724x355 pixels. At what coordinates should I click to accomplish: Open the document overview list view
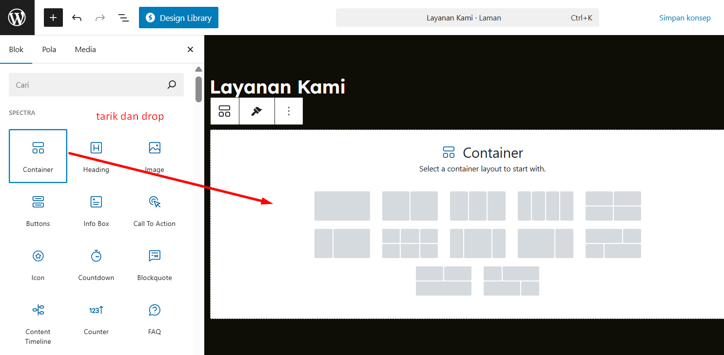tap(123, 18)
